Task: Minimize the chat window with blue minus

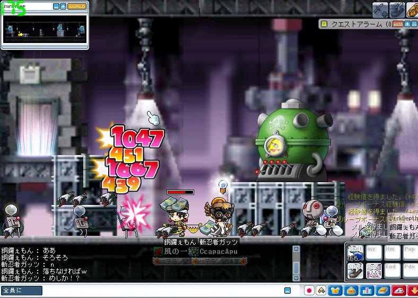Action: tap(288, 291)
